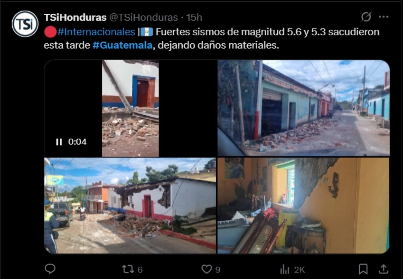Click the Grok explain icon beside the post menu
The image size is (403, 279).
[366, 17]
